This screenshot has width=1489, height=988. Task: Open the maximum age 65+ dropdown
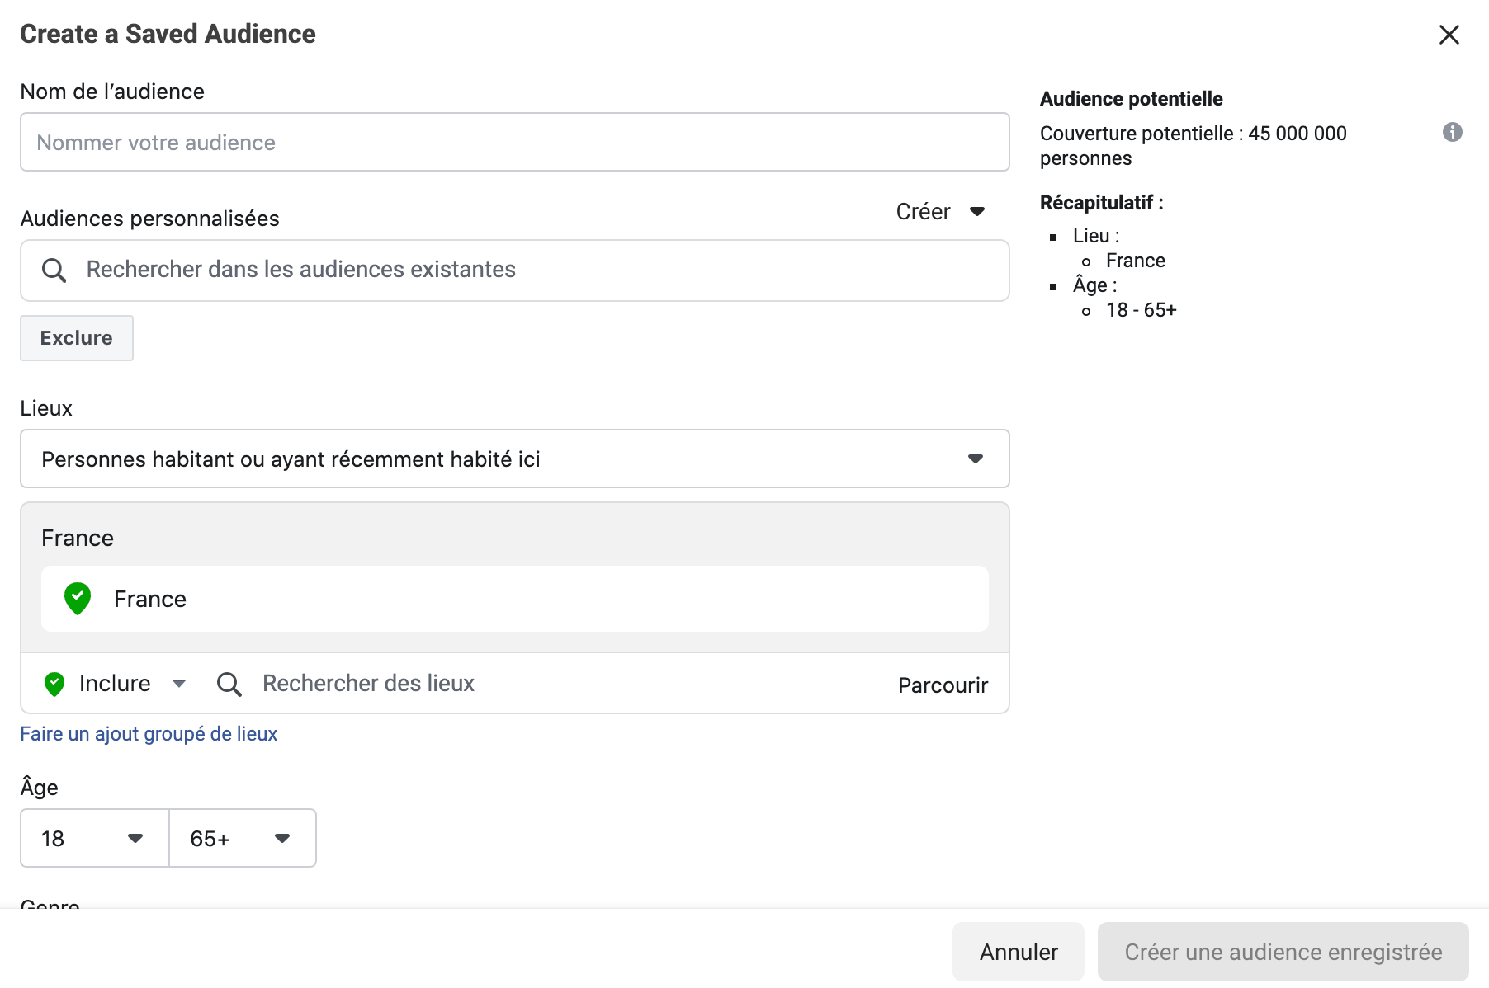243,838
